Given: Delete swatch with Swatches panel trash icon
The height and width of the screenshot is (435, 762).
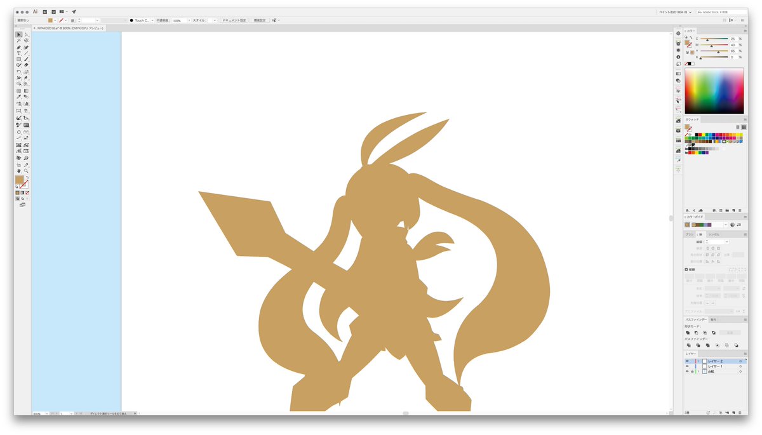Looking at the screenshot, I should (x=740, y=210).
